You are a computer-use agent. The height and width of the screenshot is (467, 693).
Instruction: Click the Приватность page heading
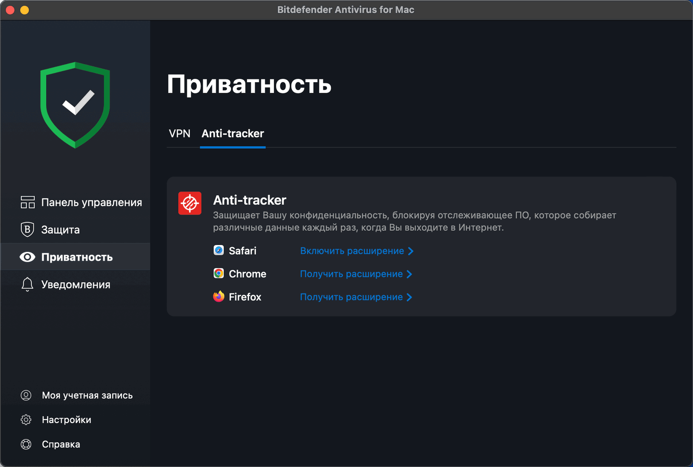pos(249,84)
